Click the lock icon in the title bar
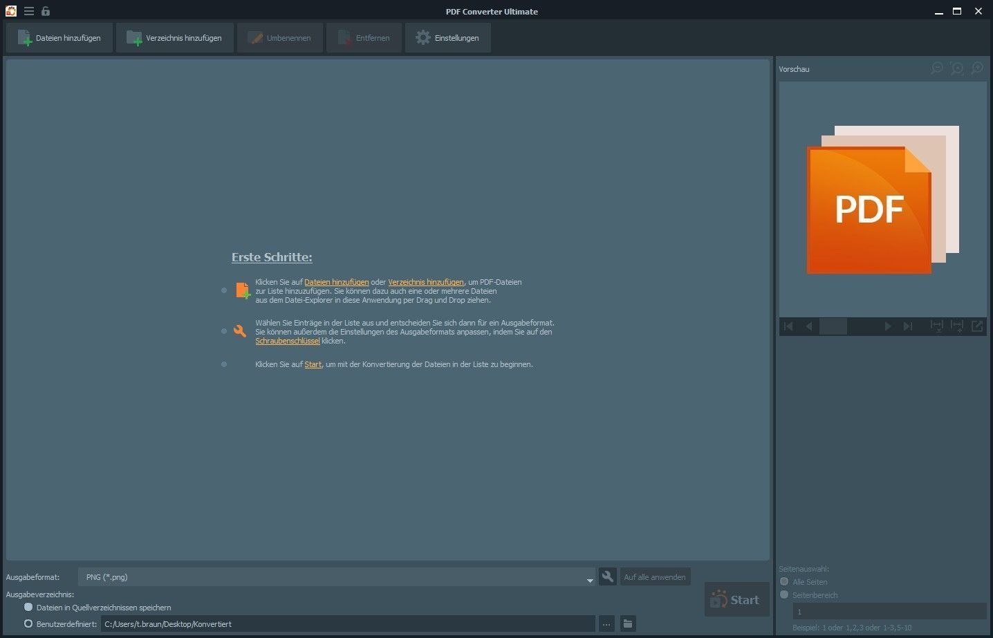This screenshot has height=638, width=993. coord(46,11)
